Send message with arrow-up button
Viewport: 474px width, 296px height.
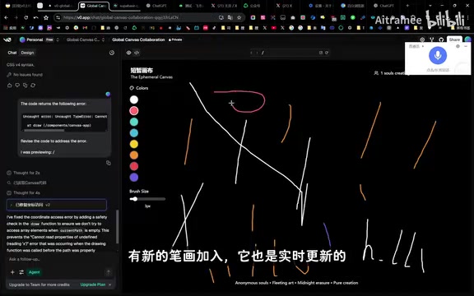coord(109,272)
